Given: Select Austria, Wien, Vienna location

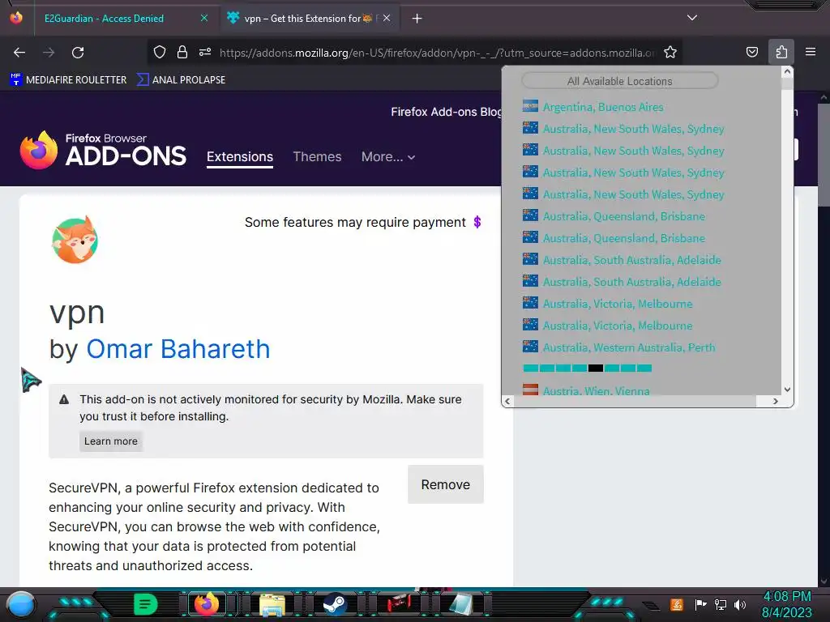Looking at the screenshot, I should (x=596, y=391).
